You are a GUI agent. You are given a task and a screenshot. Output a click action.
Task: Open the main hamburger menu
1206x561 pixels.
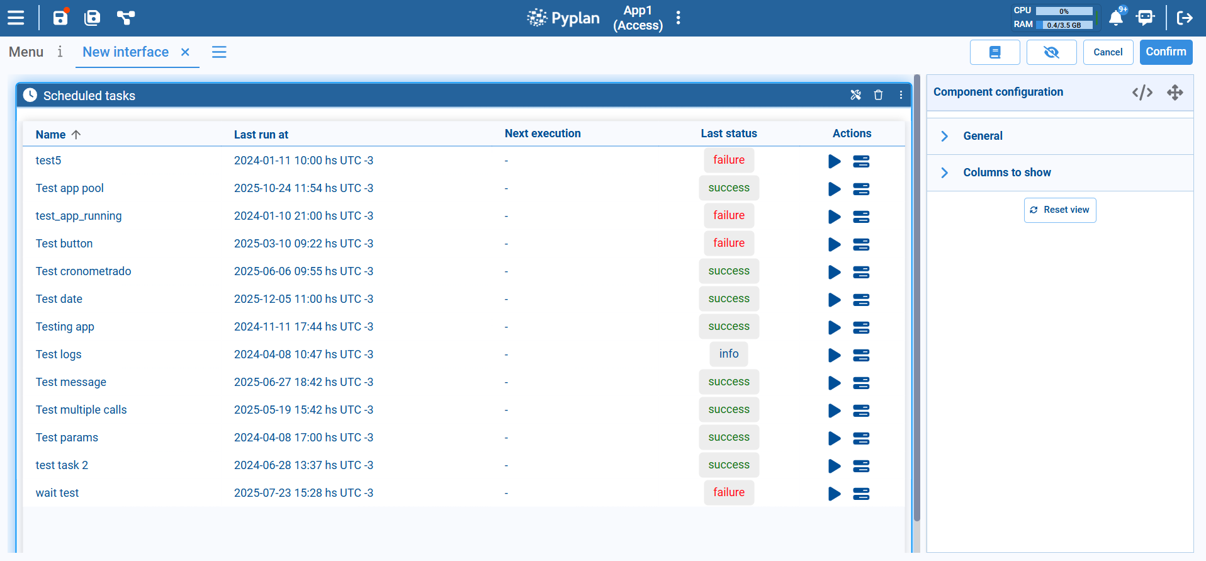point(16,18)
